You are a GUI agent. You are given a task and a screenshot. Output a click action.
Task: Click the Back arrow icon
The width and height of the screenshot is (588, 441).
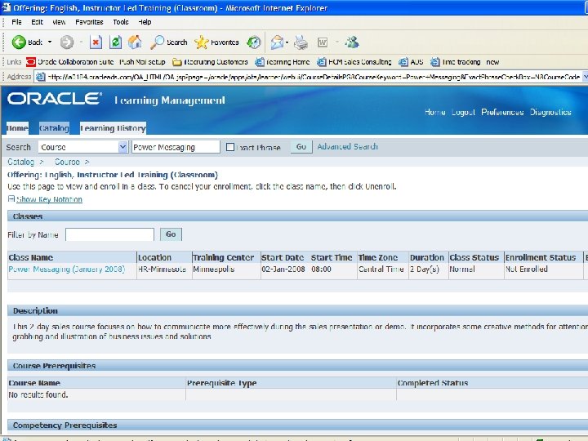(18, 42)
